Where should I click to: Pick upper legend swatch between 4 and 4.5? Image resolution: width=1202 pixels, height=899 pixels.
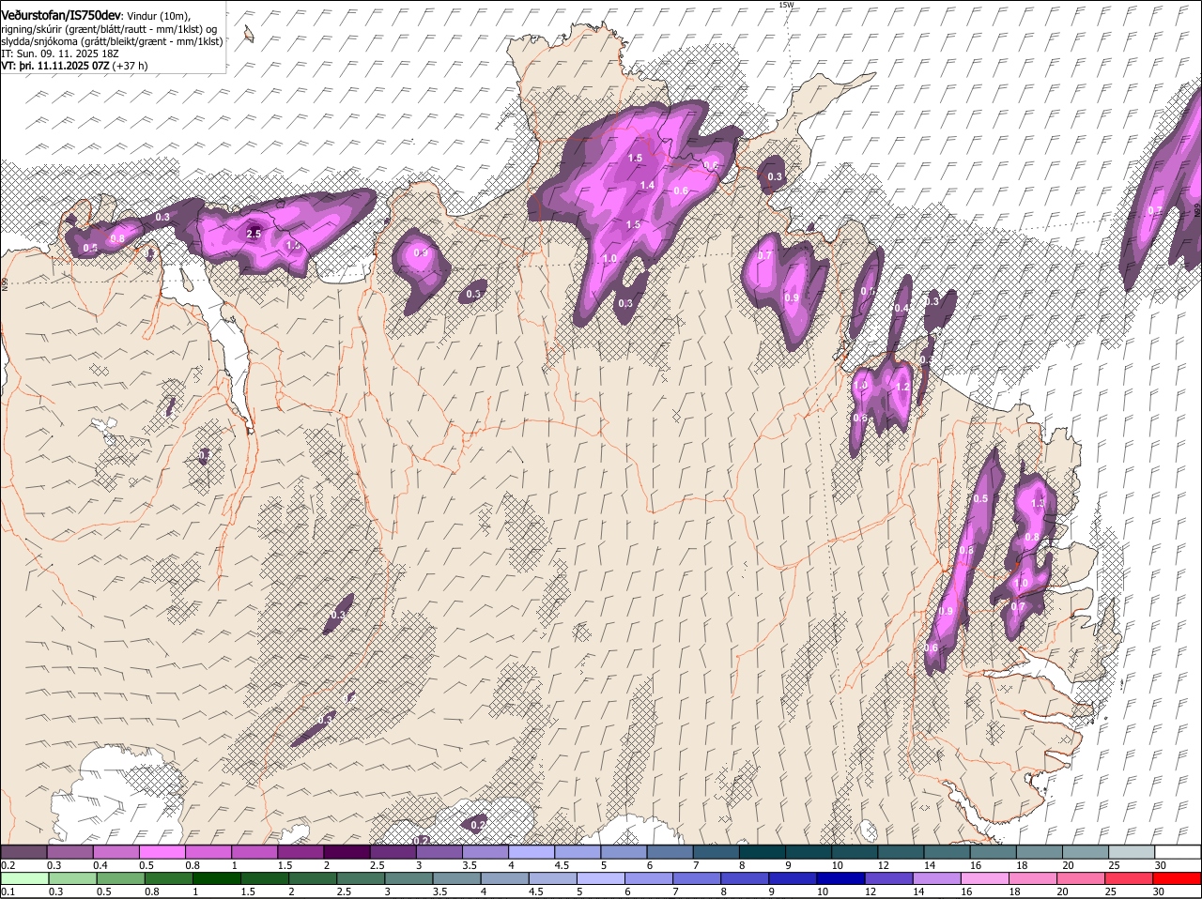(532, 852)
